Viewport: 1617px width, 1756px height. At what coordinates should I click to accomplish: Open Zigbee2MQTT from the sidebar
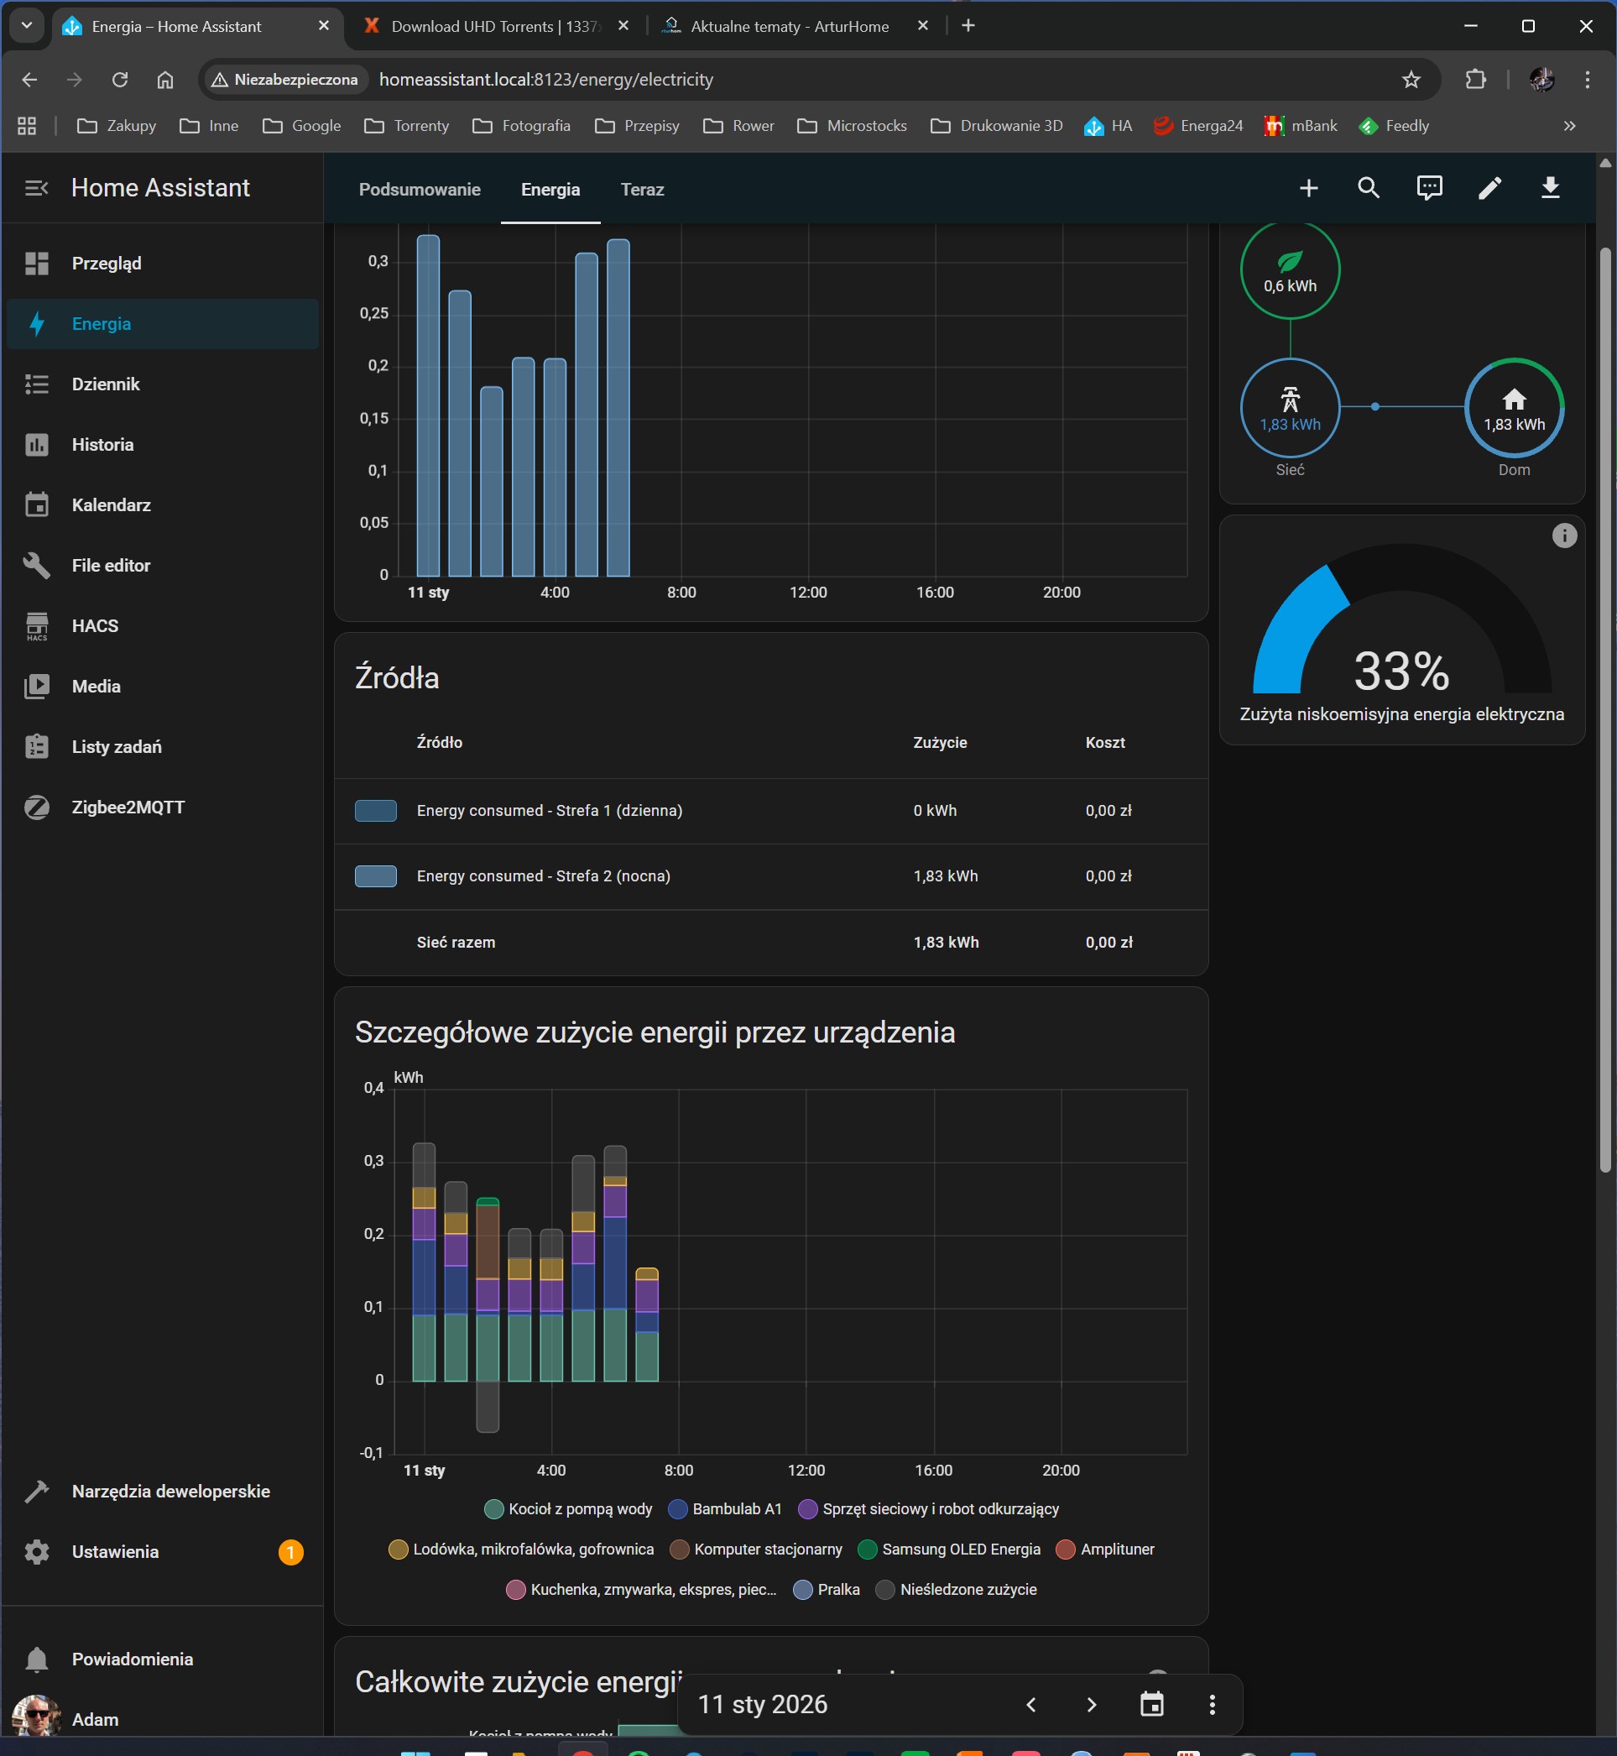[128, 807]
